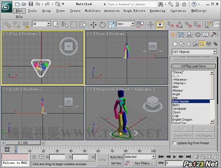Toggle the Angle Snap button
221x168 pixels.
[179, 25]
